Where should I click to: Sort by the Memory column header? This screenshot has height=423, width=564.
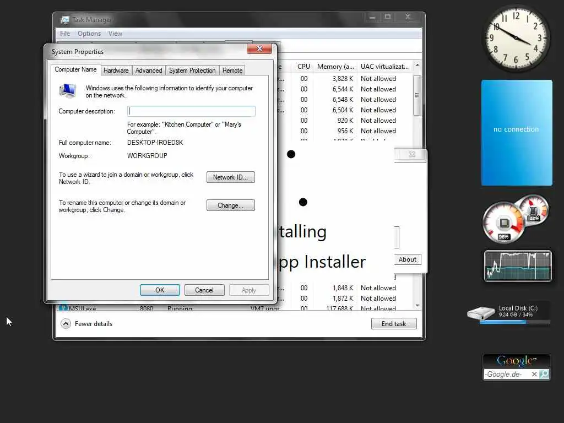(x=335, y=67)
